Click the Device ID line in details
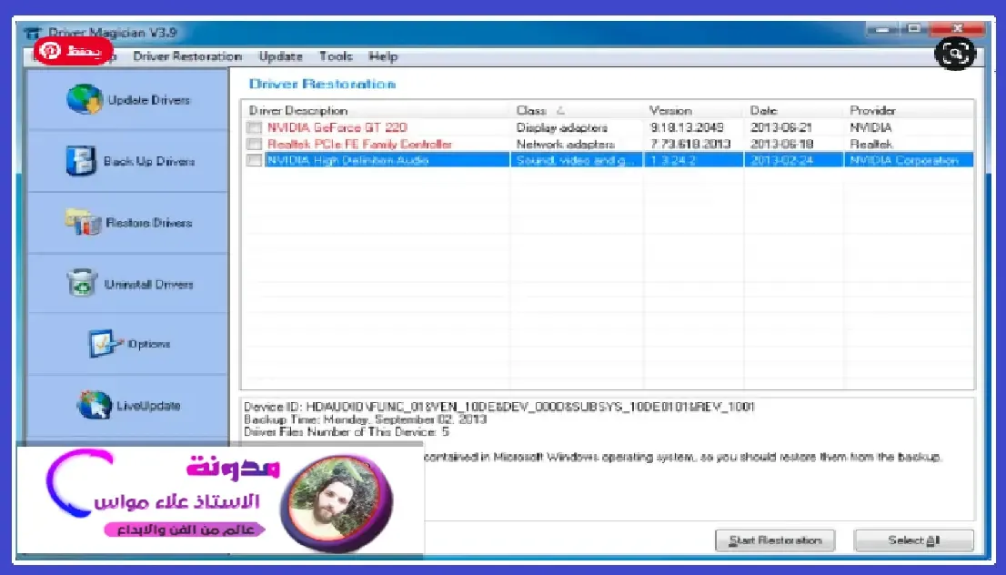1006x575 pixels. coord(499,407)
